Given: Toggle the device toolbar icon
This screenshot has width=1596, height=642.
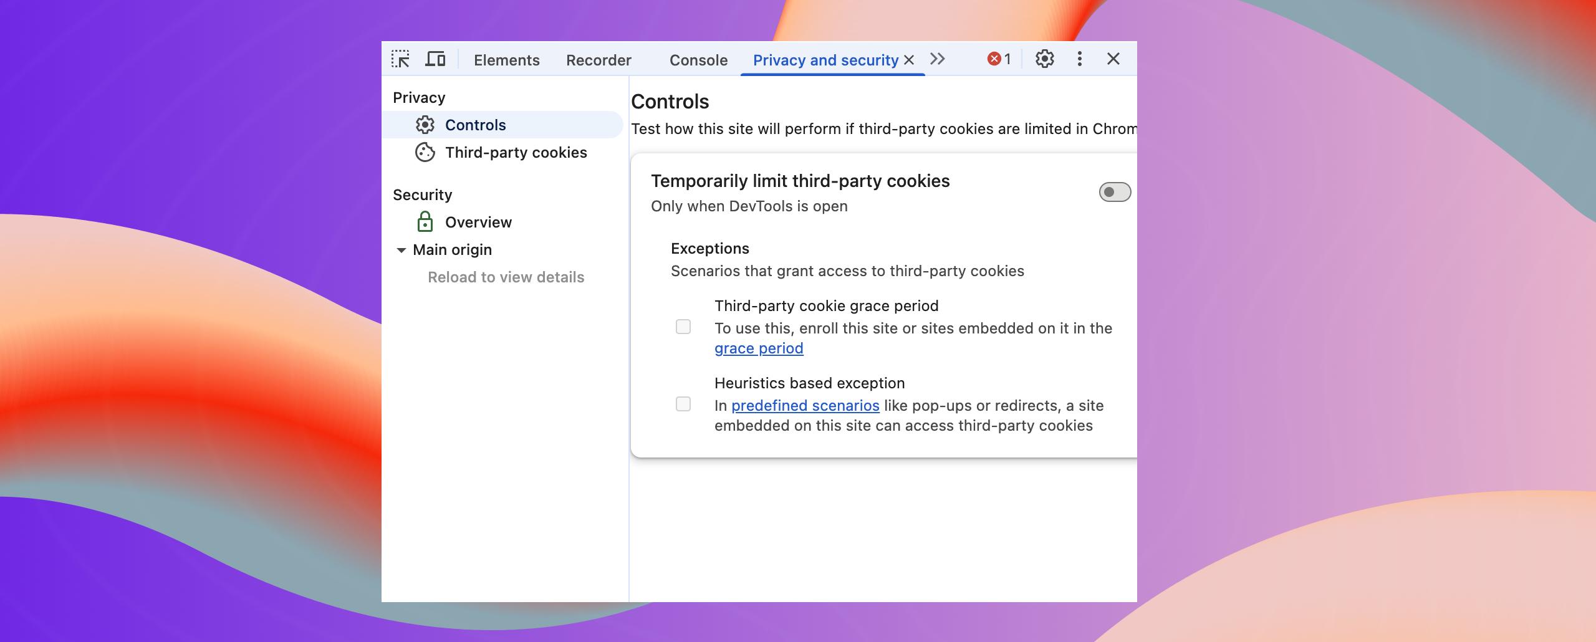Looking at the screenshot, I should click(435, 59).
